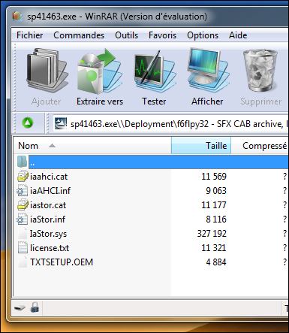Open the Commandes menu
Image resolution: width=289 pixels, height=333 pixels.
pyautogui.click(x=79, y=35)
